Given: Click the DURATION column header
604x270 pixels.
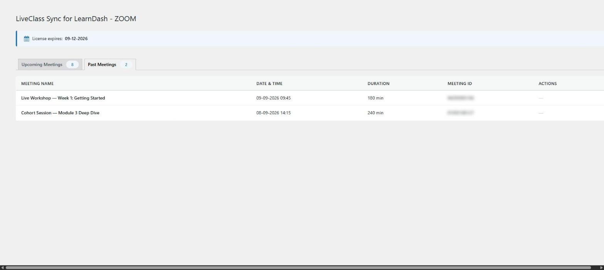Looking at the screenshot, I should [x=378, y=83].
